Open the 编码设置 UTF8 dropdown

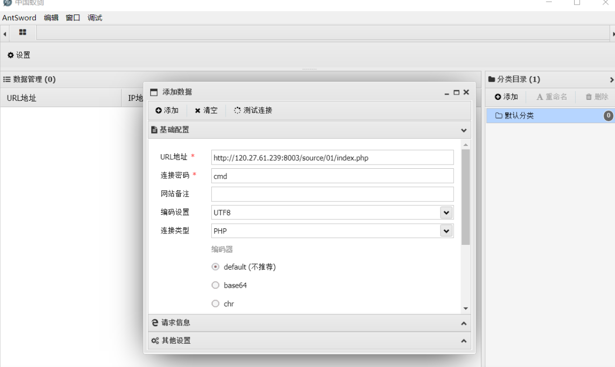pyautogui.click(x=446, y=213)
